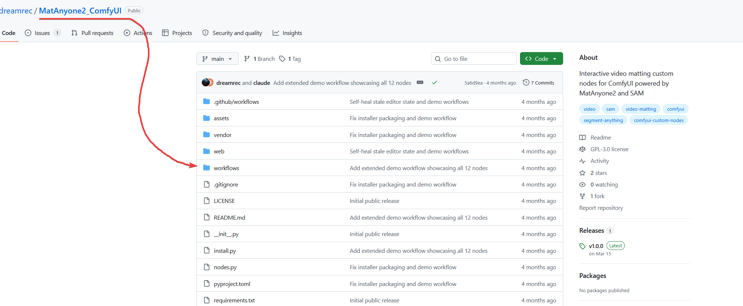Open the vendor folder
Viewport: 743px width, 306px height.
[x=223, y=135]
